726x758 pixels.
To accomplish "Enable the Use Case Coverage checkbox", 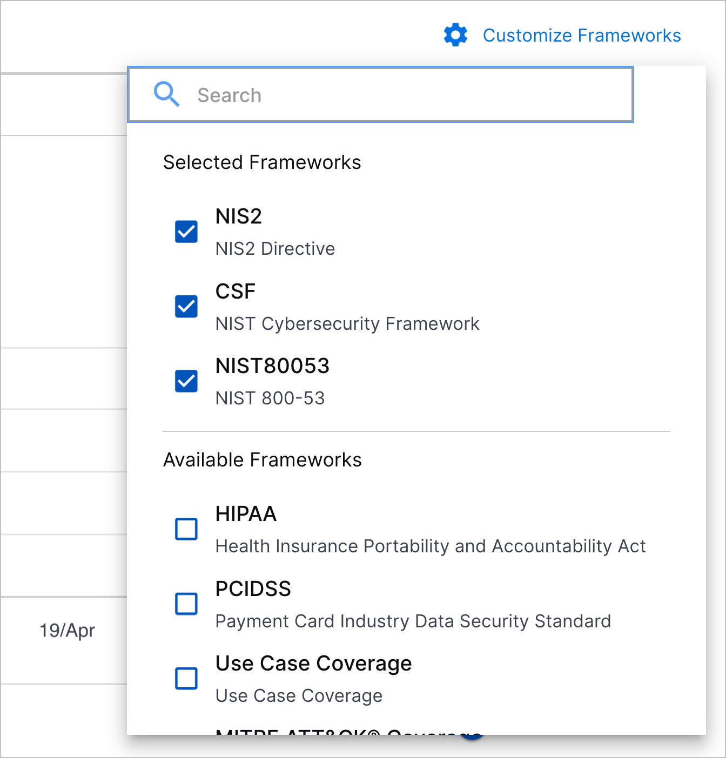I will pos(186,679).
